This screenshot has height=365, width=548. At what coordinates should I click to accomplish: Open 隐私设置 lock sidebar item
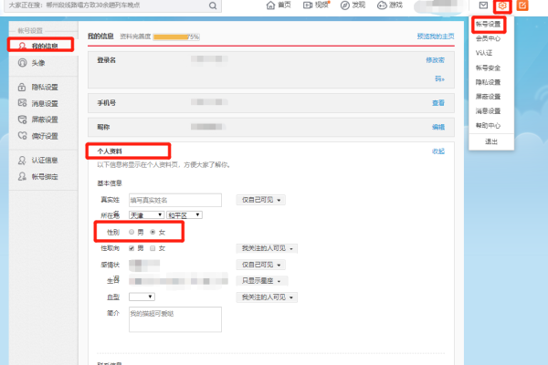37,87
